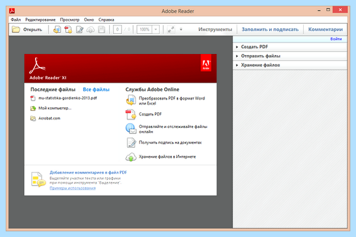The image size is (356, 237).
Task: Switch to the Все файлы tab
Action: [x=96, y=89]
